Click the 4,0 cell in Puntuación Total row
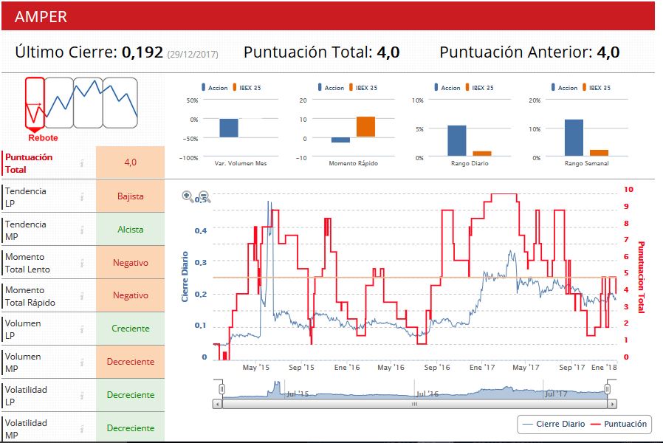 coord(130,162)
